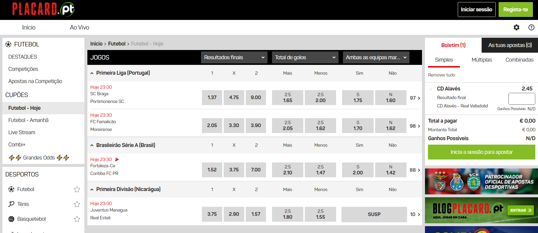This screenshot has height=233, width=538.
Task: Switch to Múltiplas tab
Action: click(x=482, y=60)
